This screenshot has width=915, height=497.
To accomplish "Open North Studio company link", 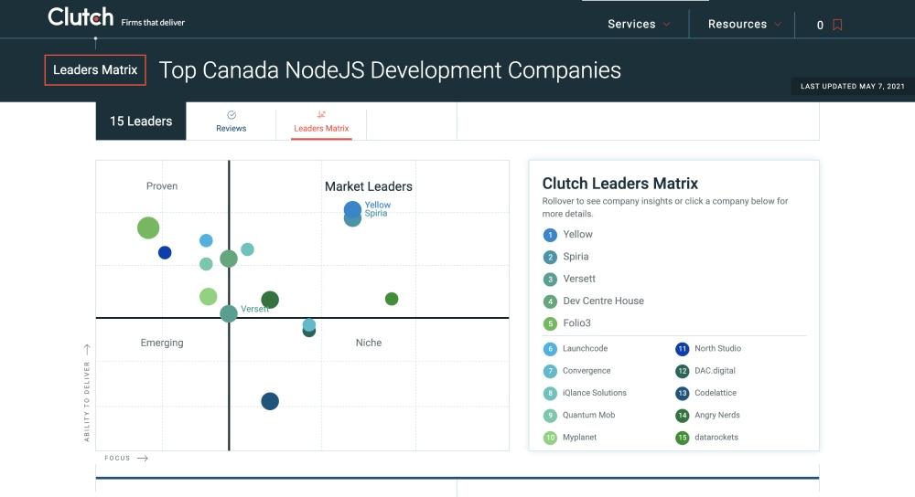I will 717,348.
